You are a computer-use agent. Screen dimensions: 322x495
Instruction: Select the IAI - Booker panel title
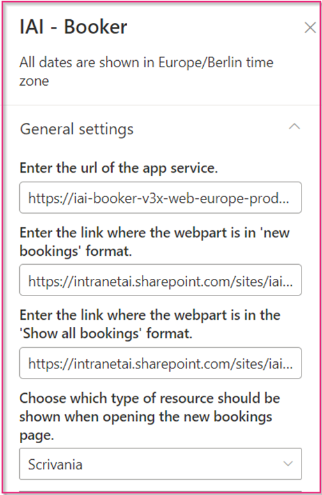tap(73, 27)
